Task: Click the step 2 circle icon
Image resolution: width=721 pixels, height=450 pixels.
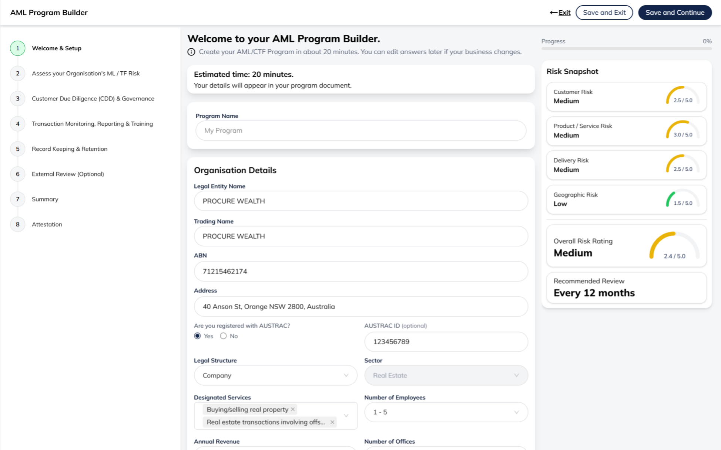Action: (x=17, y=74)
